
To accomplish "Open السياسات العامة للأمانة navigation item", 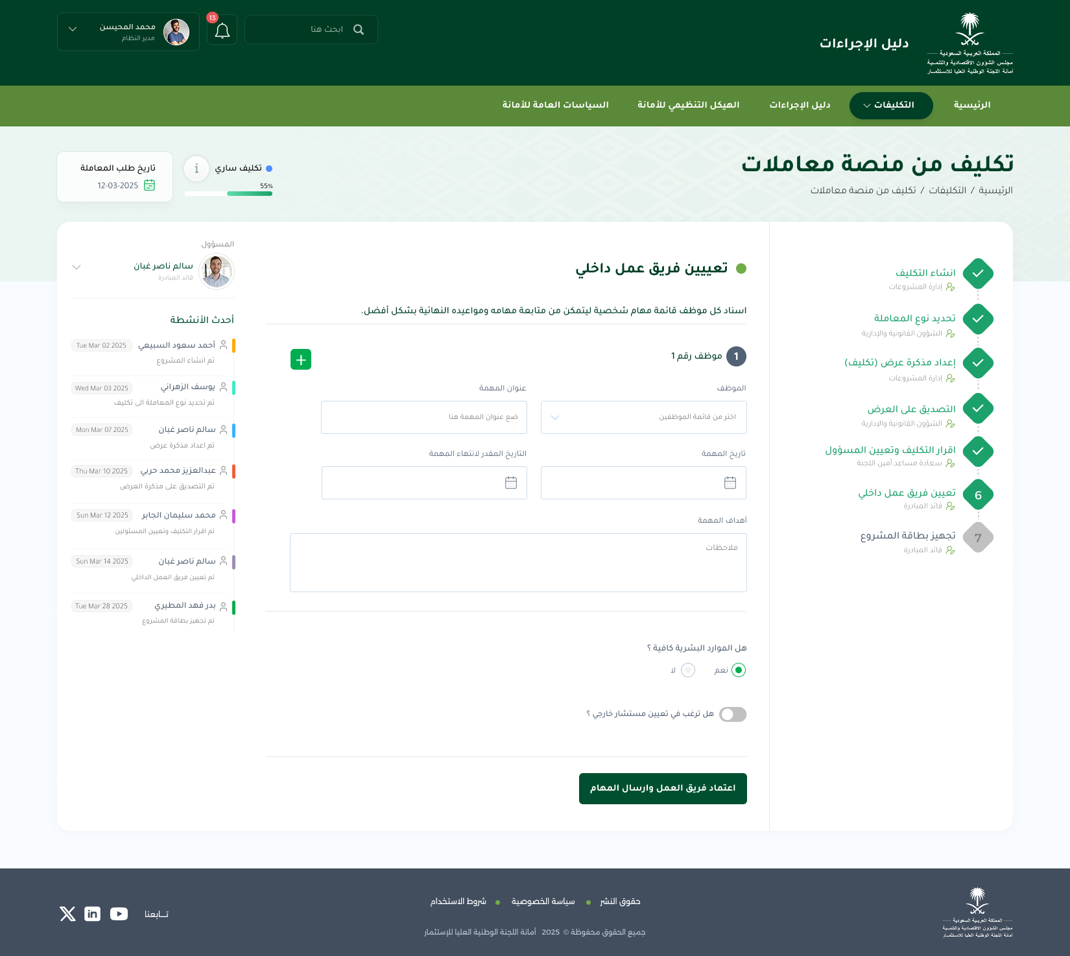I will click(x=556, y=105).
